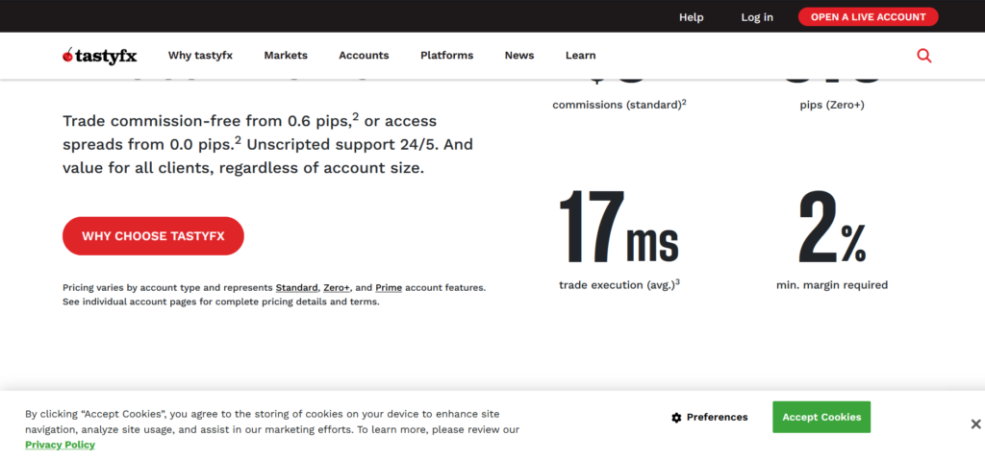Viewport: 985px width, 460px height.
Task: Follow the Prime account link
Action: click(x=389, y=288)
